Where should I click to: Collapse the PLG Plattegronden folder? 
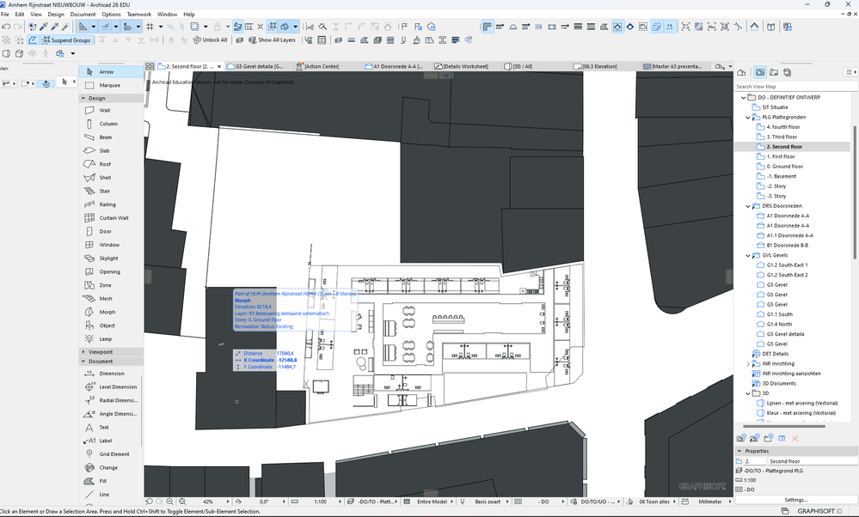pos(747,117)
